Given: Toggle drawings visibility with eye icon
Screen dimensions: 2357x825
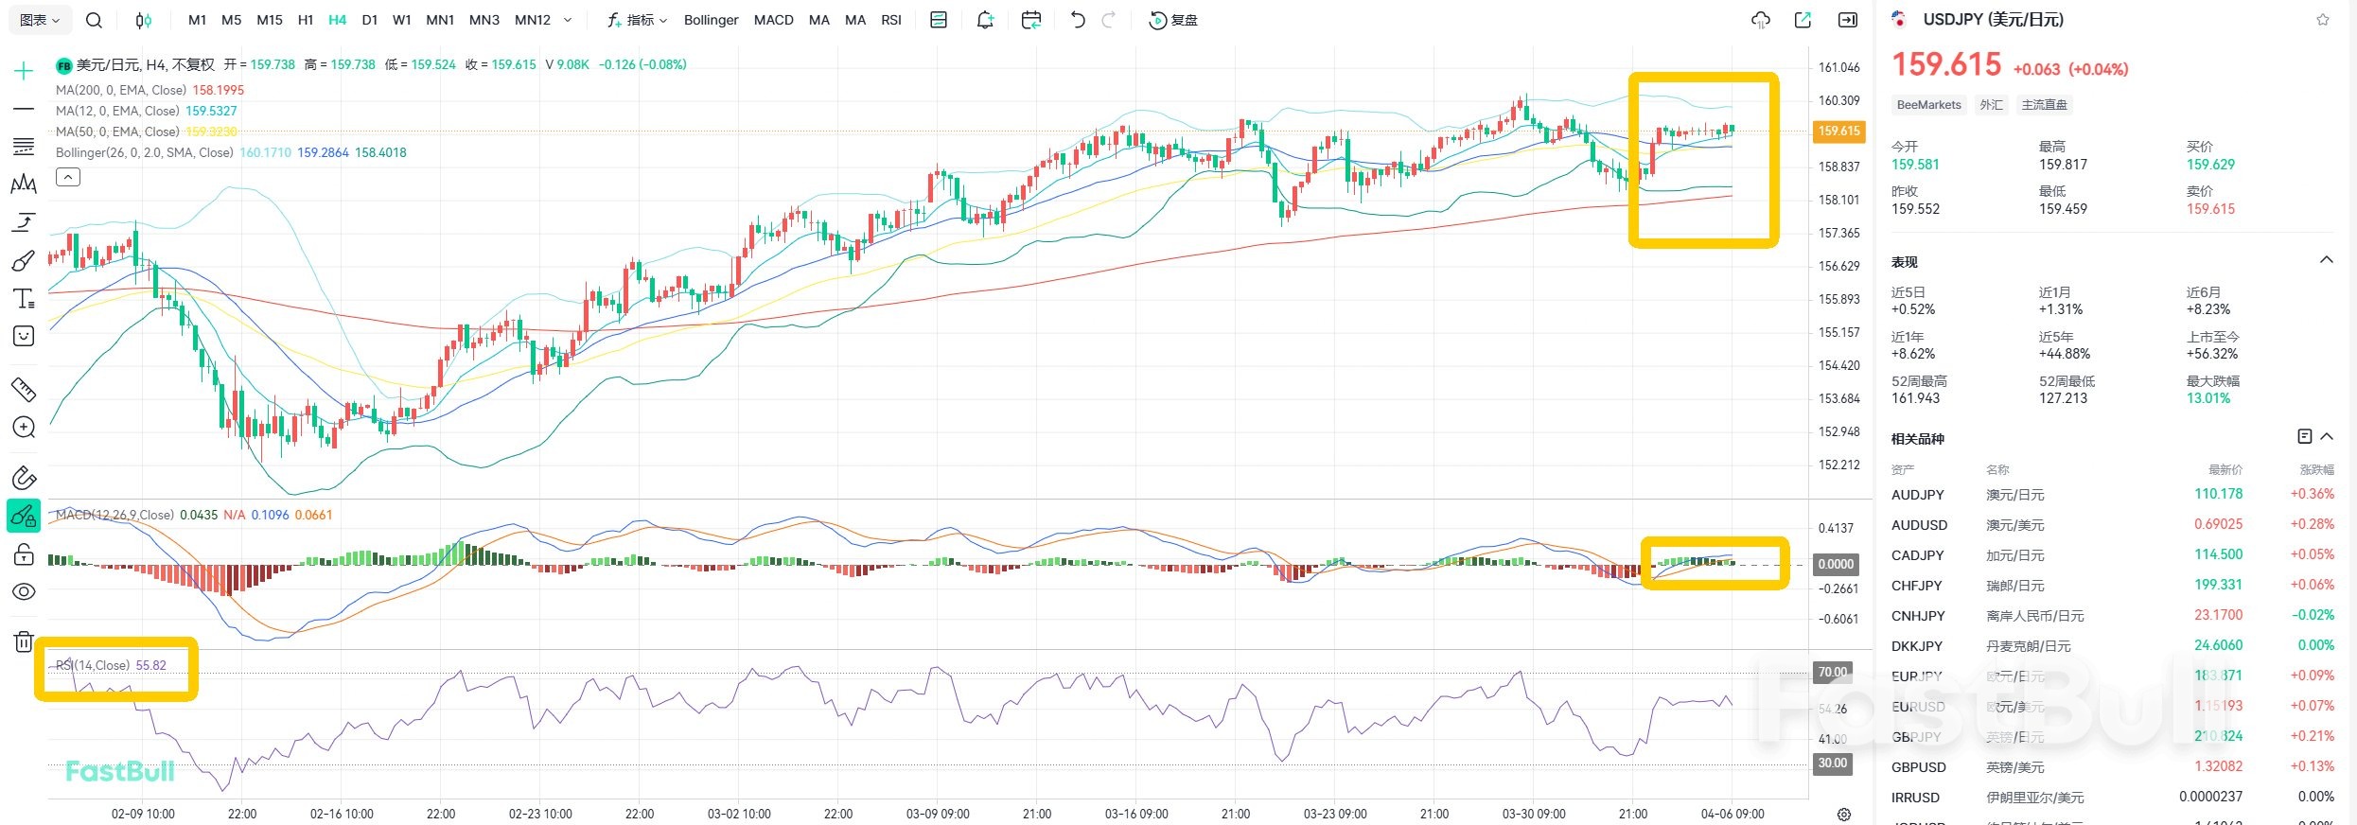Looking at the screenshot, I should click(x=24, y=592).
